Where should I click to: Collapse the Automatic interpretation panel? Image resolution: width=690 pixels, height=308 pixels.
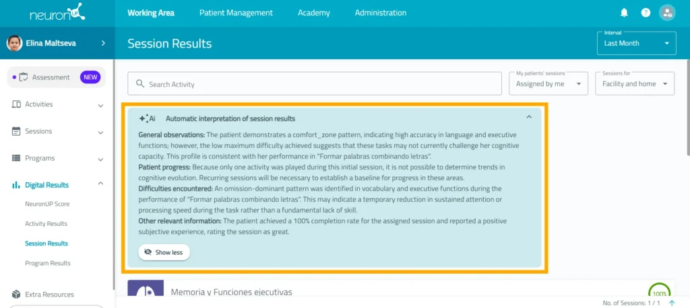529,117
